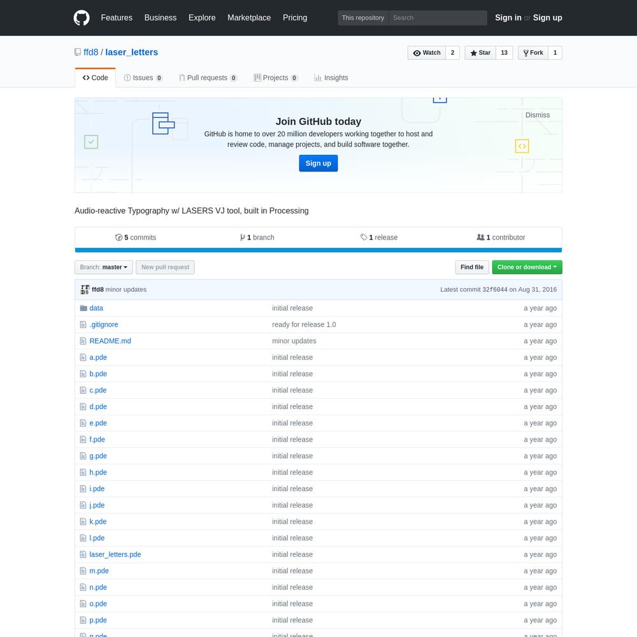This screenshot has height=637, width=637.
Task: Open the Branch: master dropdown
Action: (104, 268)
